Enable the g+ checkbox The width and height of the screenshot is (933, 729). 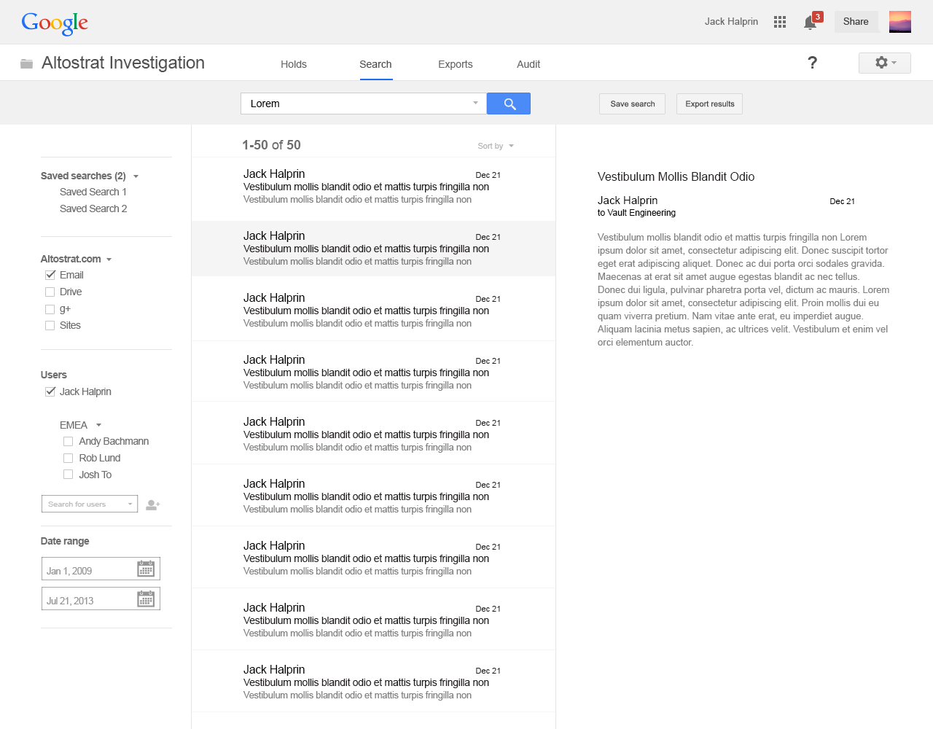click(x=50, y=309)
